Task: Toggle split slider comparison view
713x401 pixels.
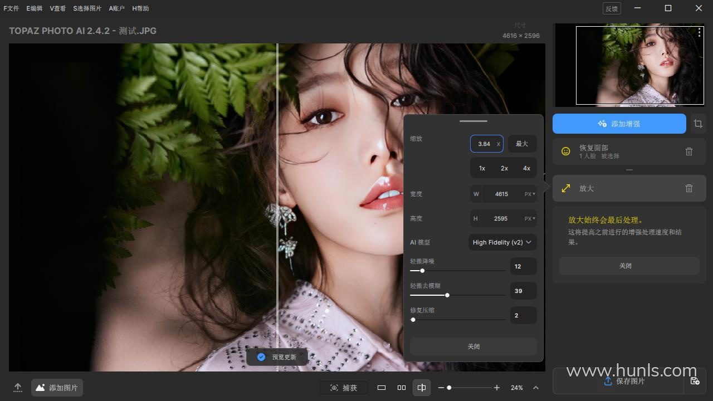Action: 422,388
